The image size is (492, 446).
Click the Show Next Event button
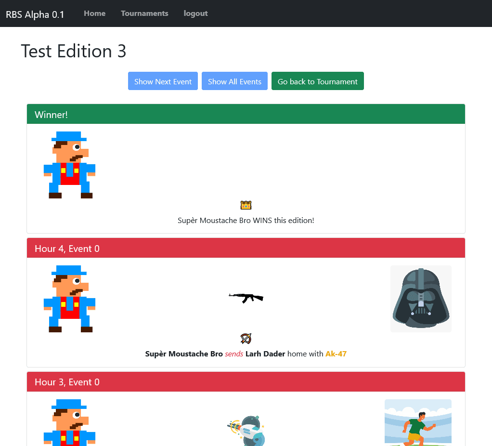coord(163,81)
